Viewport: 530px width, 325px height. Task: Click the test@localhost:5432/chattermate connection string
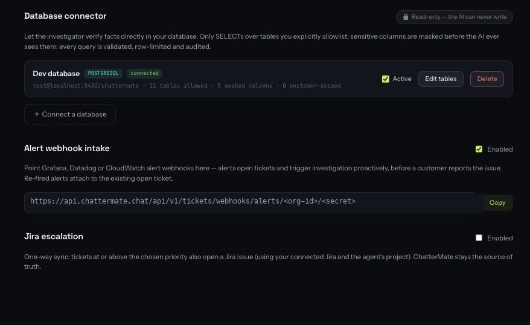(x=86, y=86)
